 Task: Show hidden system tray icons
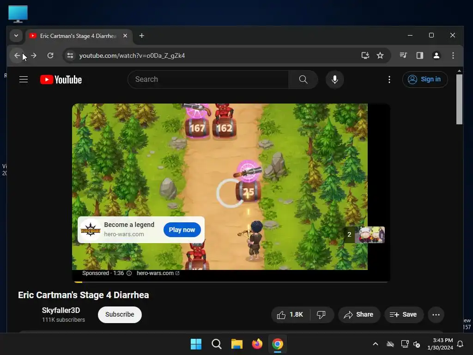(376, 344)
